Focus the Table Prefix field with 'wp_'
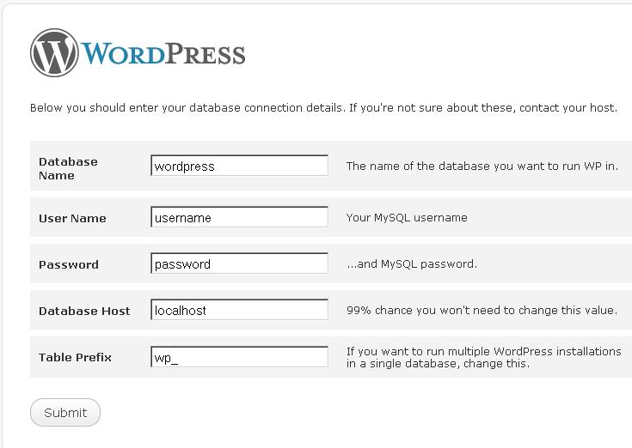Image resolution: width=632 pixels, height=448 pixels. (x=239, y=357)
